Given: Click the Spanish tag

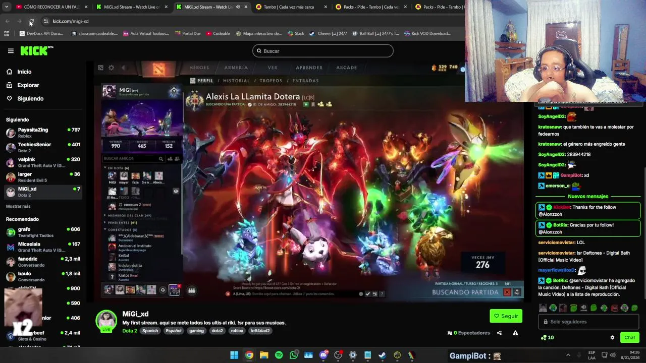Looking at the screenshot, I should pos(150,331).
